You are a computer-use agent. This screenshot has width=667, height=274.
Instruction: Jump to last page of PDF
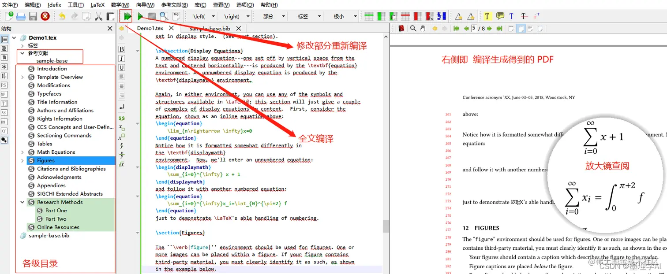pyautogui.click(x=499, y=28)
